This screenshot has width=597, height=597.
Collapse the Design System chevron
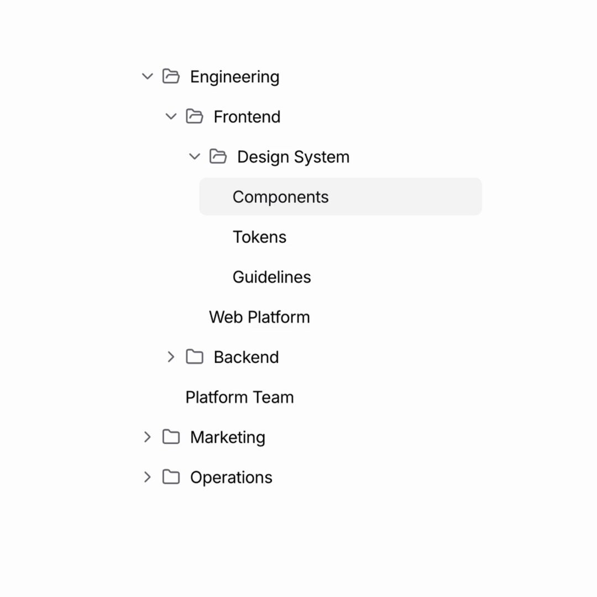pyautogui.click(x=195, y=156)
